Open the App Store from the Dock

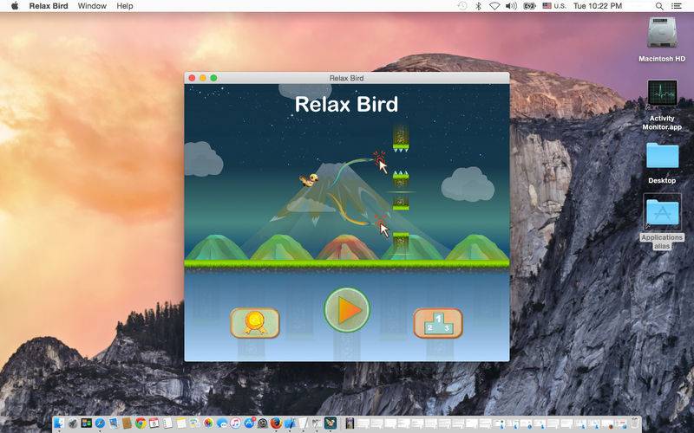click(x=249, y=423)
